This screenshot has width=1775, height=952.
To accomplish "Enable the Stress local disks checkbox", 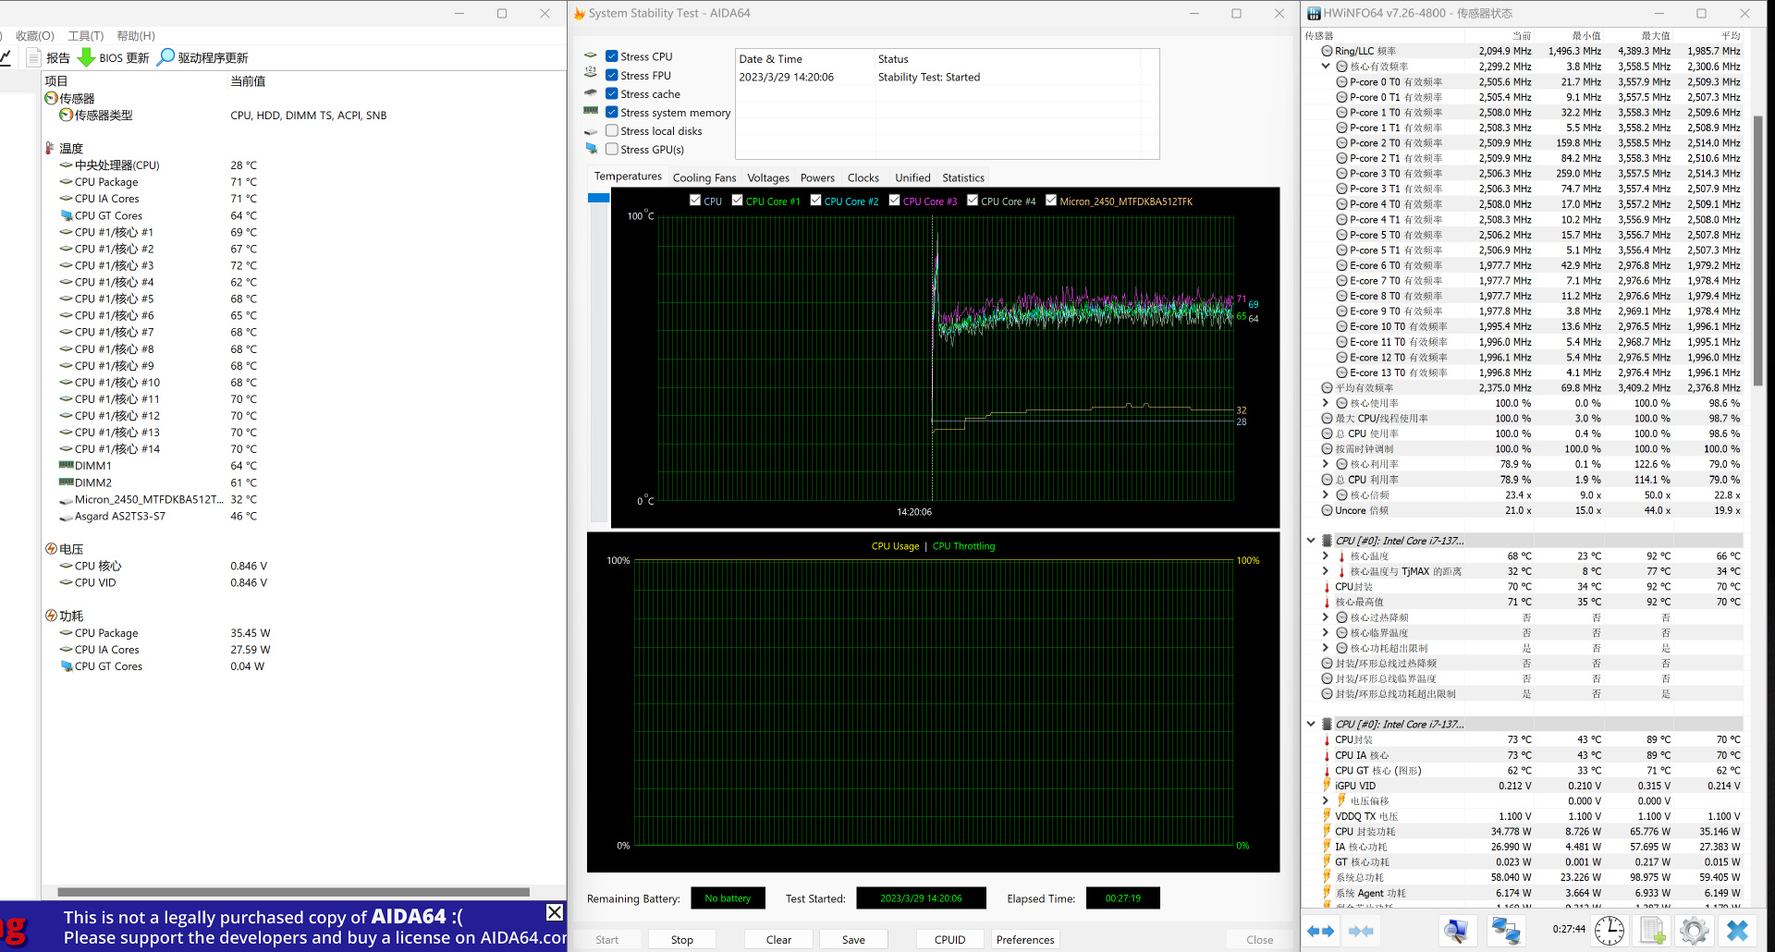I will 612,131.
